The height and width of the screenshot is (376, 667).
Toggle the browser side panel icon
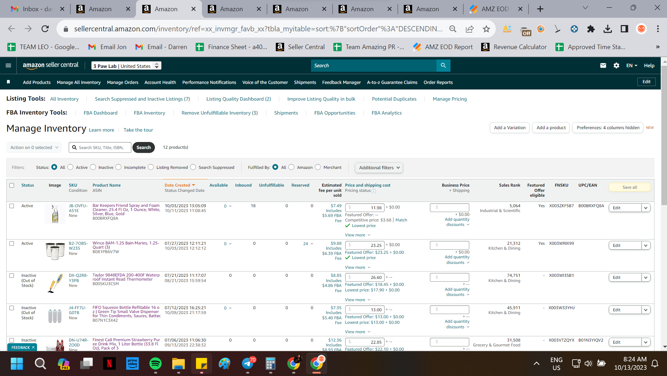[x=624, y=29]
